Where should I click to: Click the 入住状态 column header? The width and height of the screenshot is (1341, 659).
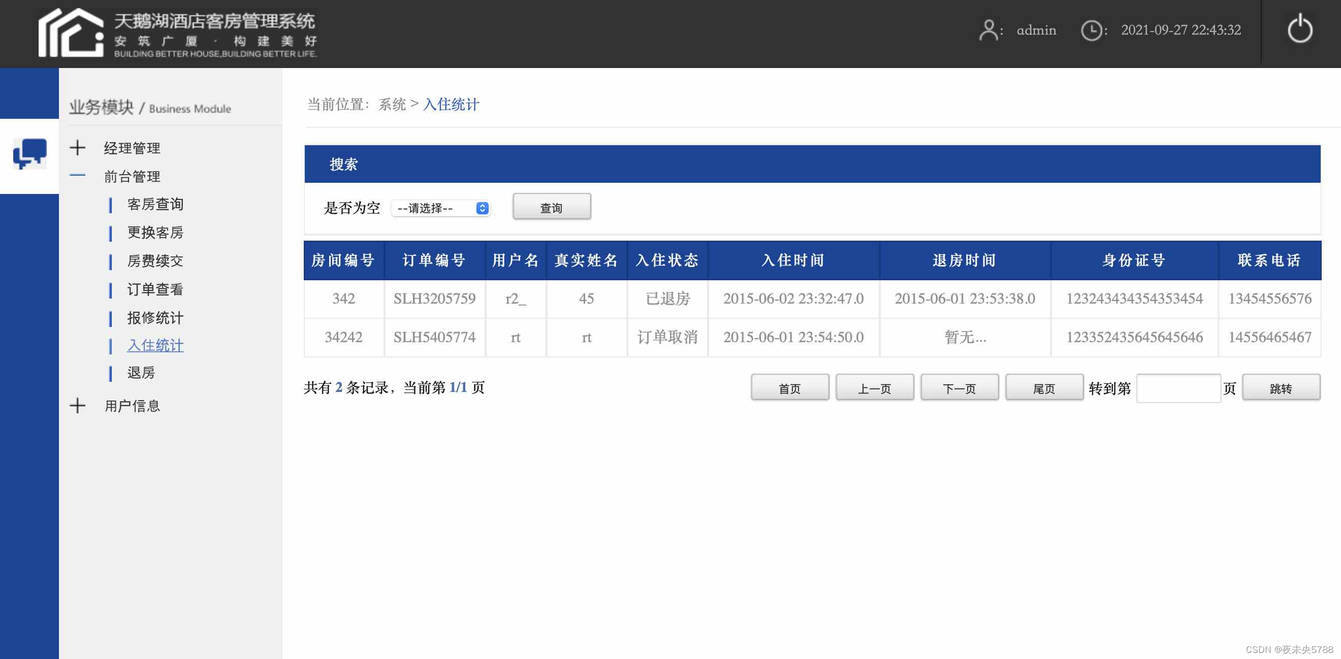coord(667,260)
